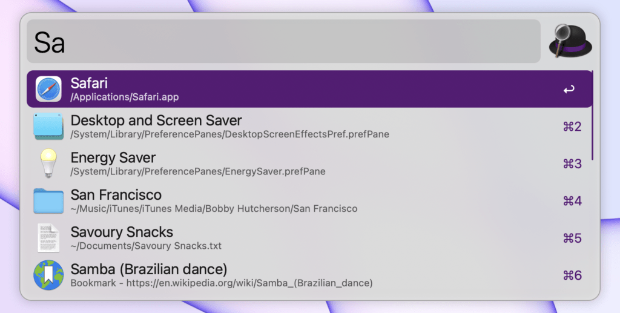Click the Energy Saver light bulb icon
This screenshot has height=313, width=620.
click(48, 163)
